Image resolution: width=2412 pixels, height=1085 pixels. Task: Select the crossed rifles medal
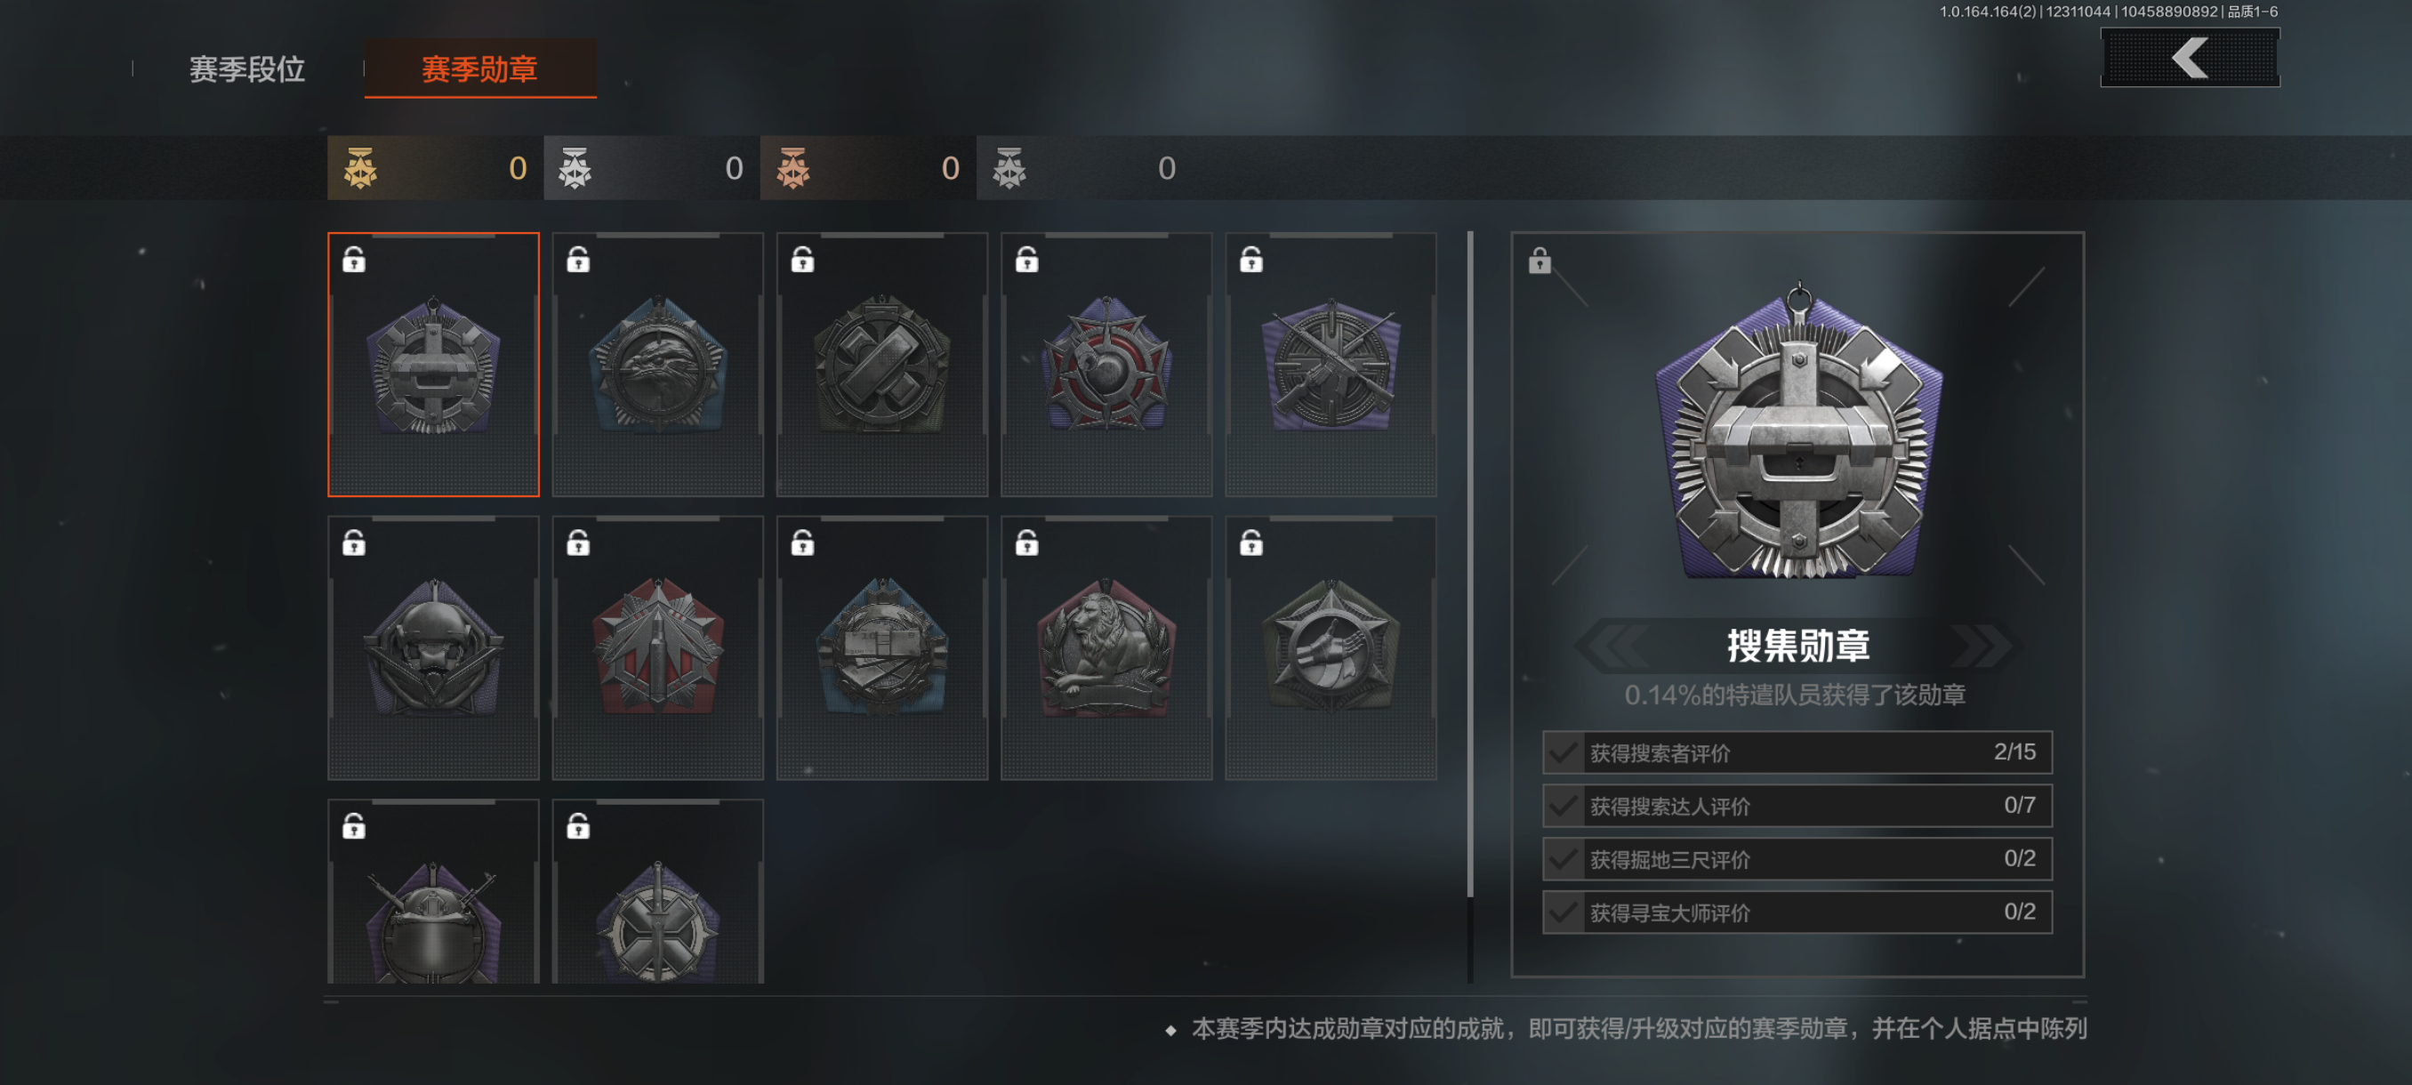[1331, 364]
